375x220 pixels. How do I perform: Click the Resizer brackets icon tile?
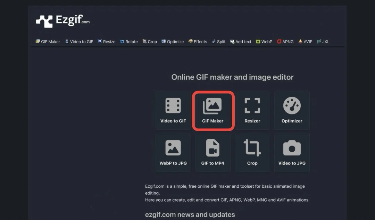252,110
